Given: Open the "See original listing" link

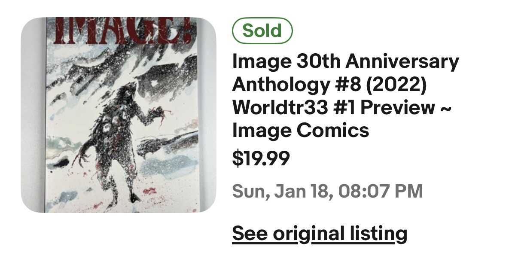Looking at the screenshot, I should click(320, 233).
